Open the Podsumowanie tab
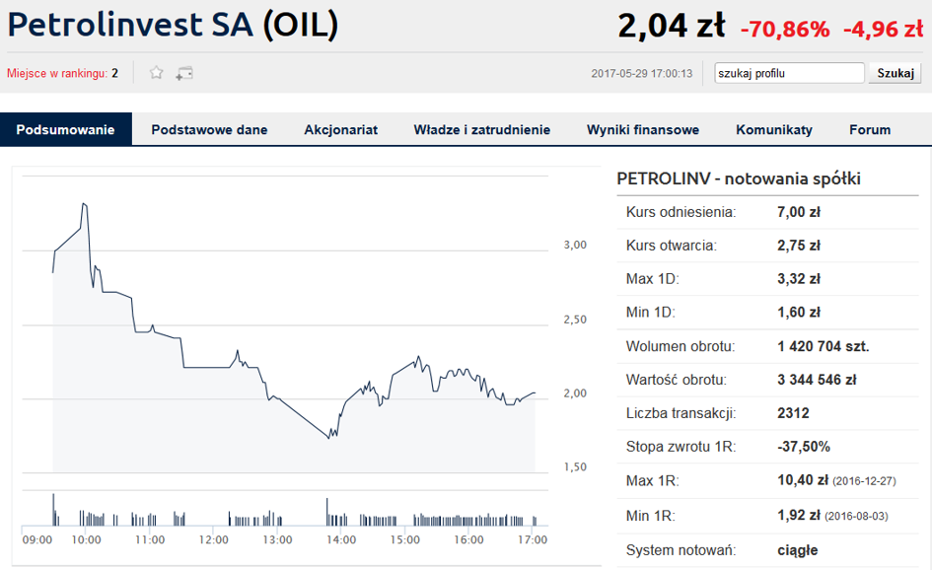 65,129
